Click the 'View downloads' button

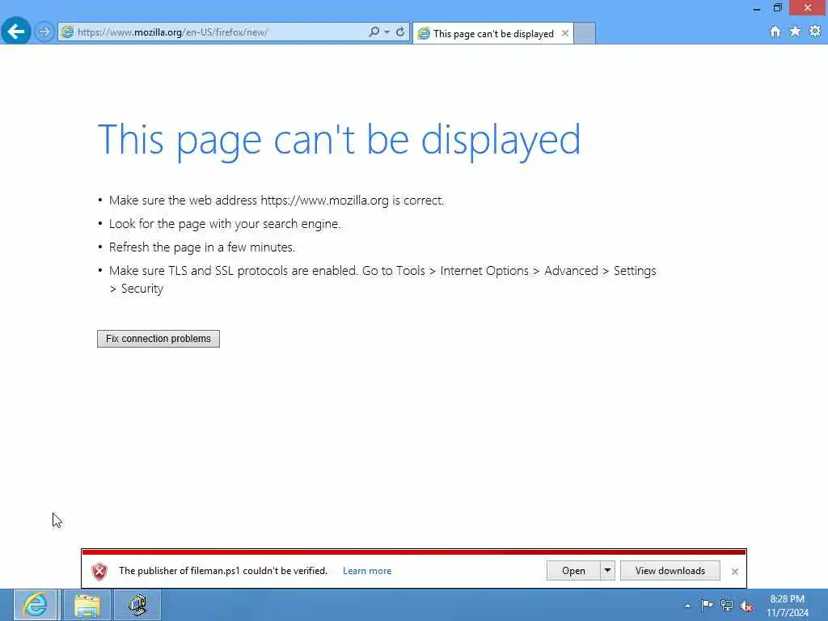(670, 571)
